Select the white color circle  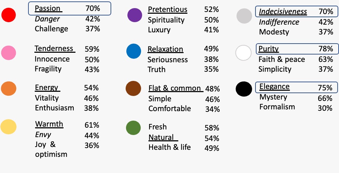pos(244,53)
